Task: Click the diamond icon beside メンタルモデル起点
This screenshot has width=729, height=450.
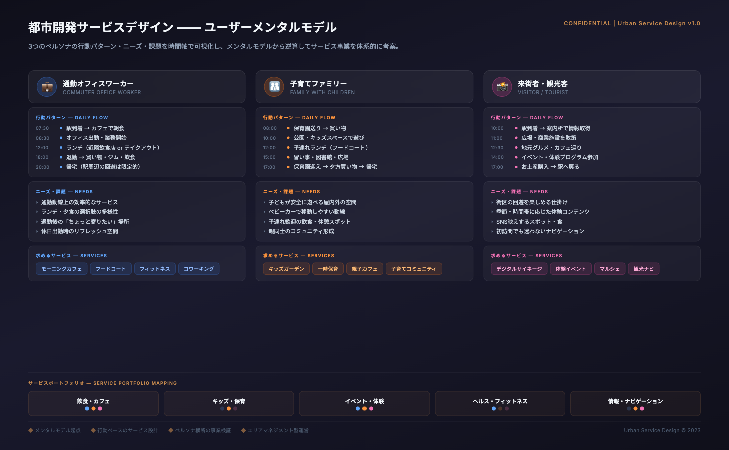Action: click(x=31, y=430)
